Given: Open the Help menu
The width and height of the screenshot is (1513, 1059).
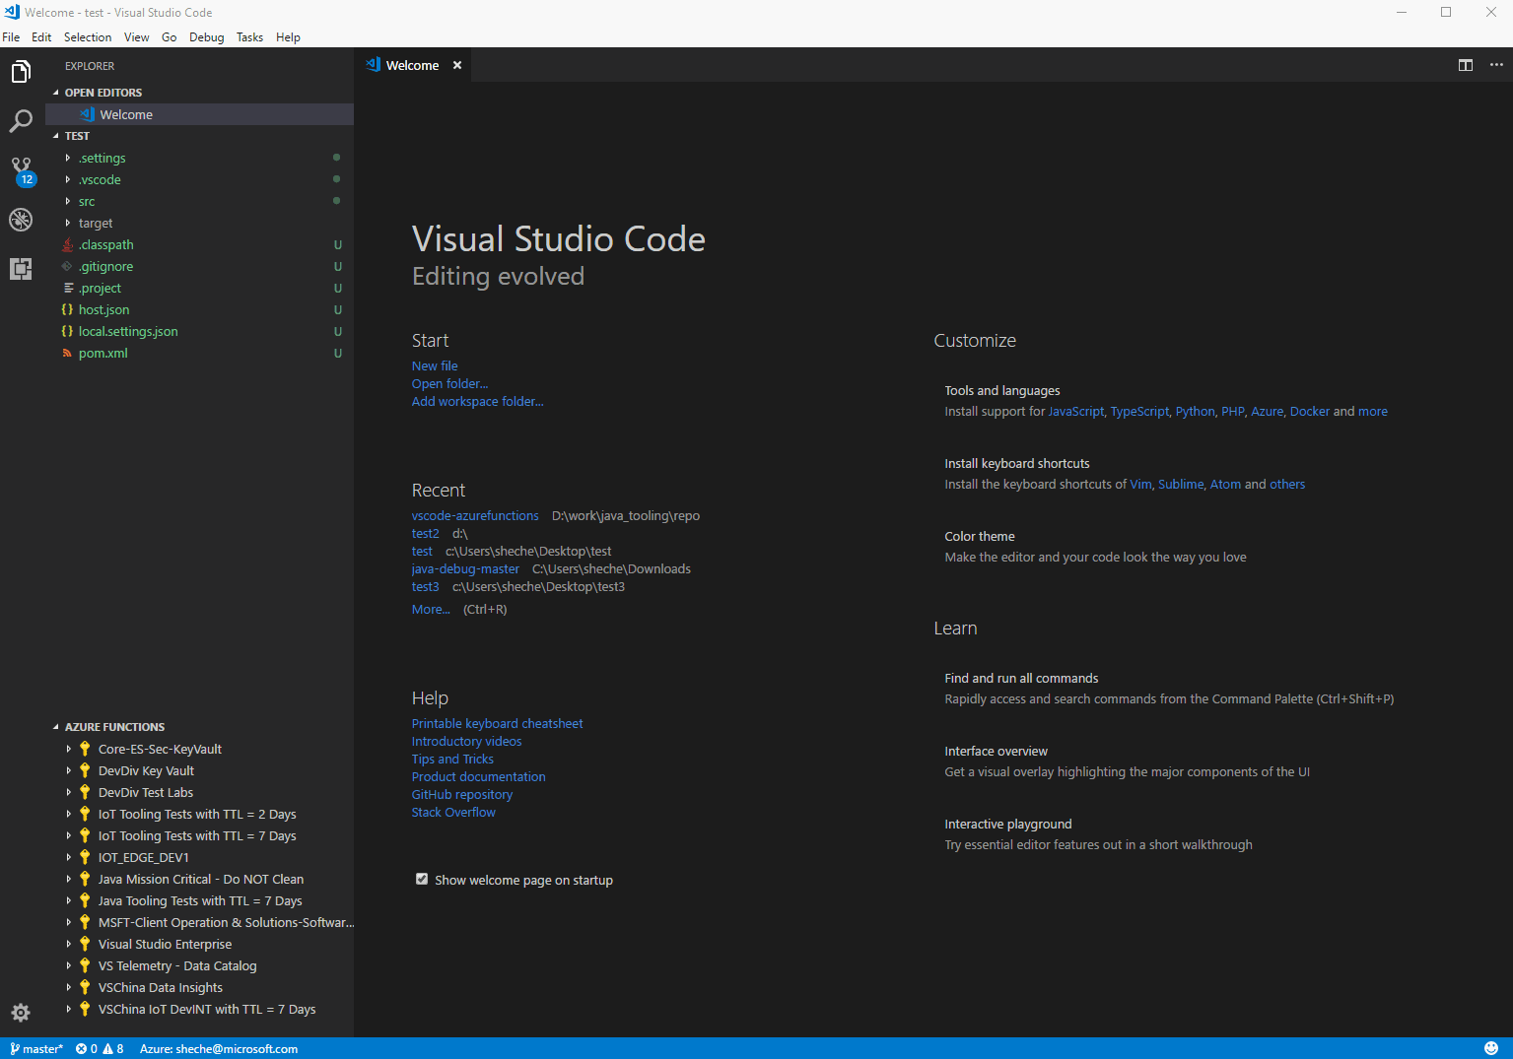Looking at the screenshot, I should point(288,37).
